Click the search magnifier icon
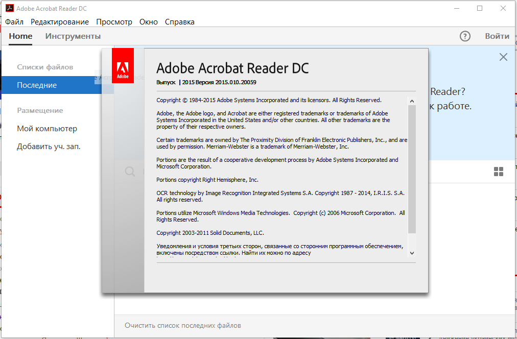 click(130, 172)
